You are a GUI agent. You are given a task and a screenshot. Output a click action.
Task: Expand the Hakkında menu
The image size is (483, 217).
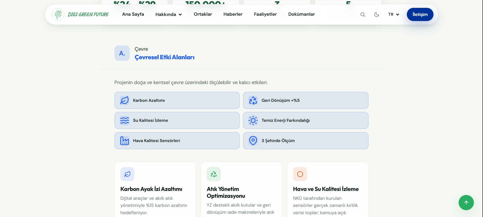click(x=169, y=14)
